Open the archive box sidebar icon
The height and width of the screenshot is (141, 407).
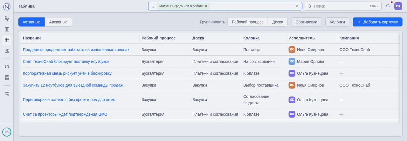pos(7,77)
